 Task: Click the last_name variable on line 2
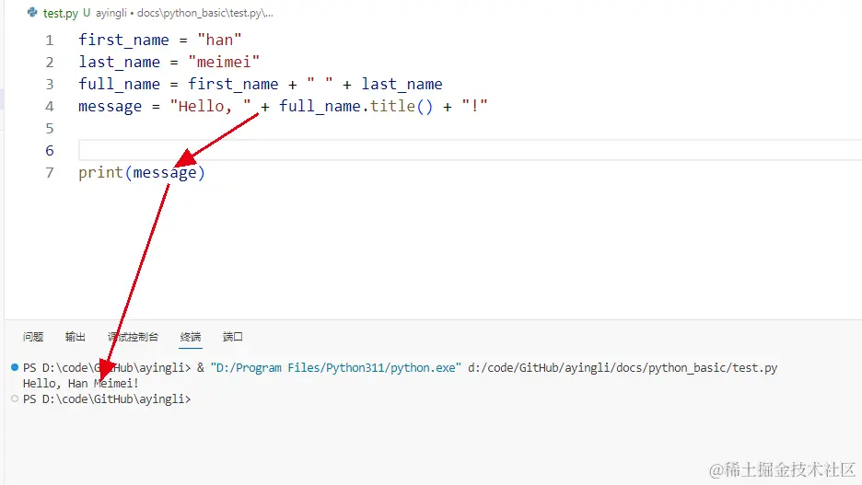120,62
